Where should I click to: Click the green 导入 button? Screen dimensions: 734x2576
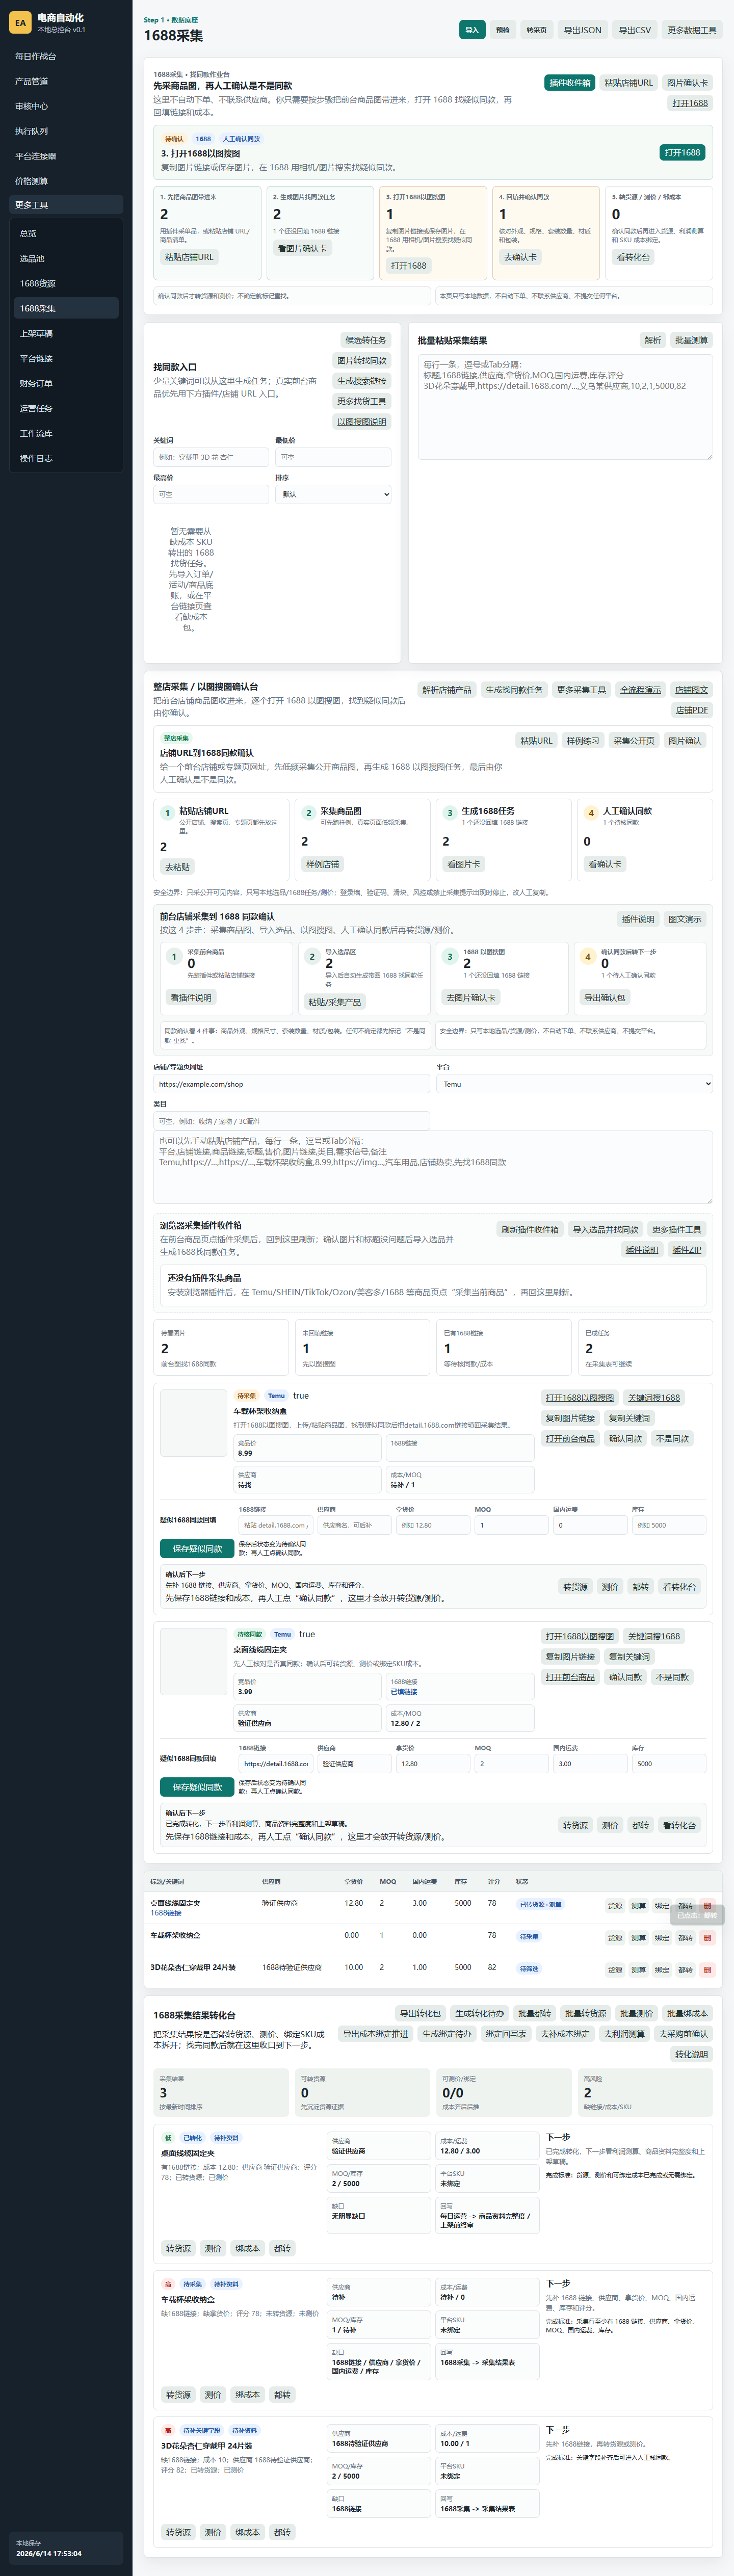[x=472, y=30]
